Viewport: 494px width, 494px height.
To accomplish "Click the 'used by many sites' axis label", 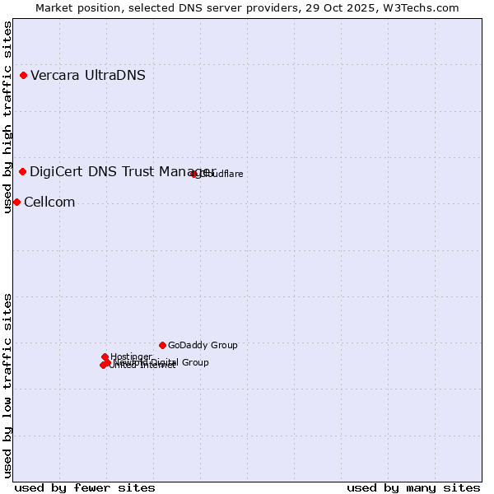I will click(413, 487).
